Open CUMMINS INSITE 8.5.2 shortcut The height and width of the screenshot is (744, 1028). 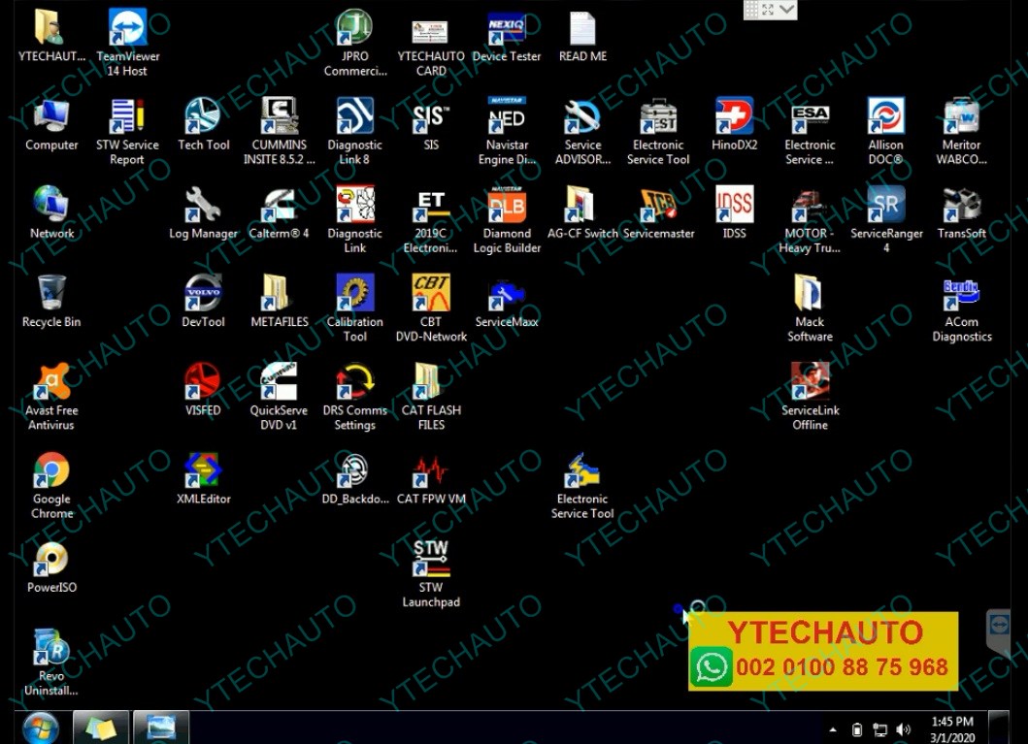(280, 131)
